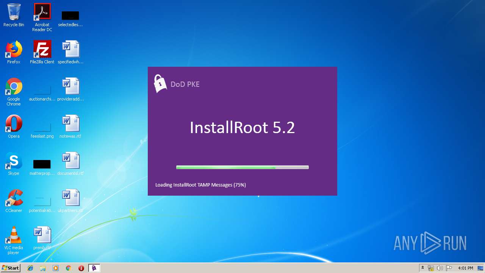Screen dimensions: 485x273
Task: Open Internet Explorer from the taskbar
Action: click(30, 268)
